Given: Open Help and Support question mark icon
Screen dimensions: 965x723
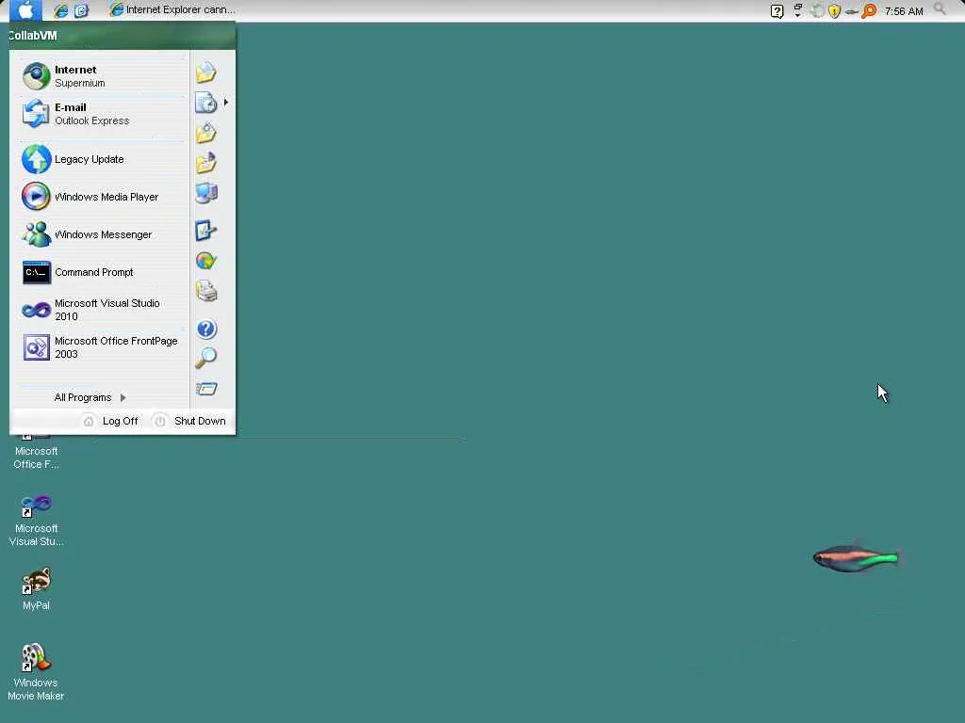Looking at the screenshot, I should (206, 329).
